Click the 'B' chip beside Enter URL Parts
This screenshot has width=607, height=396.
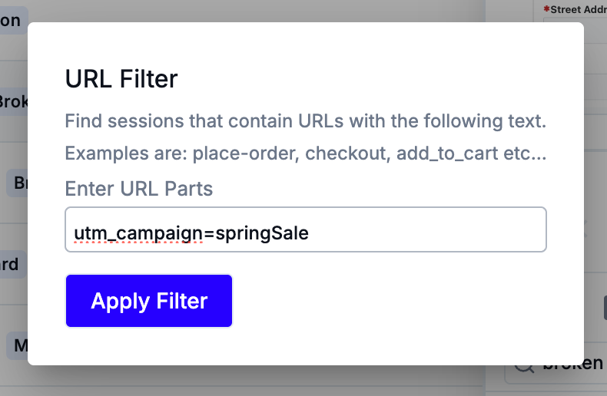18,183
